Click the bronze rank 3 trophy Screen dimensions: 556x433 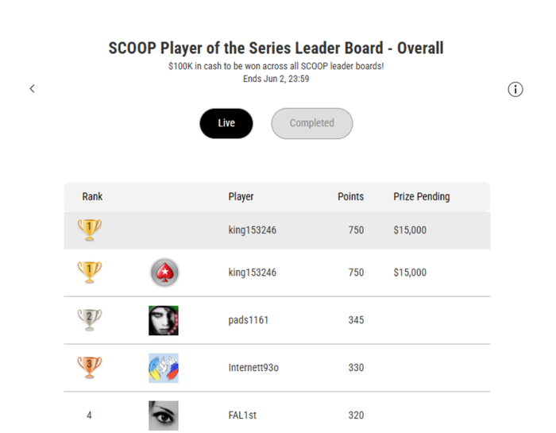coord(89,367)
